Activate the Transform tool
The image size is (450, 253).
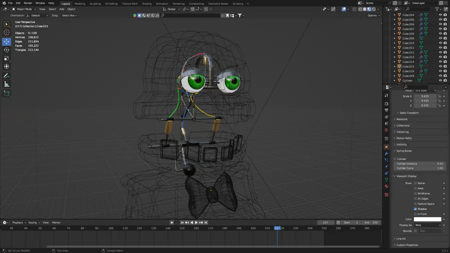pyautogui.click(x=6, y=66)
